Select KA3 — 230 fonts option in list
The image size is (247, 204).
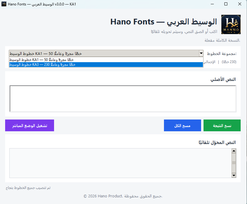point(106,65)
